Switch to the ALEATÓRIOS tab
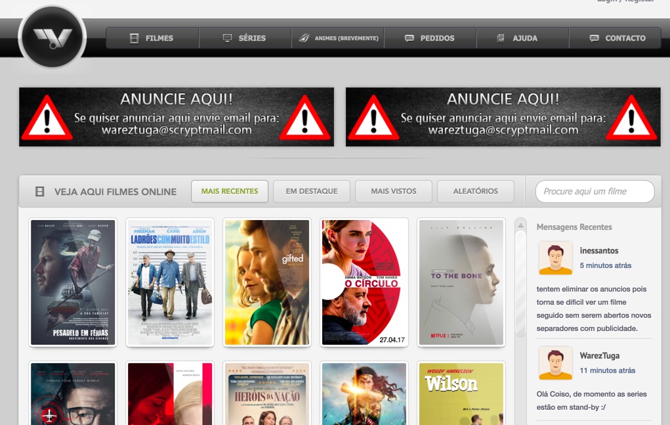 click(476, 191)
